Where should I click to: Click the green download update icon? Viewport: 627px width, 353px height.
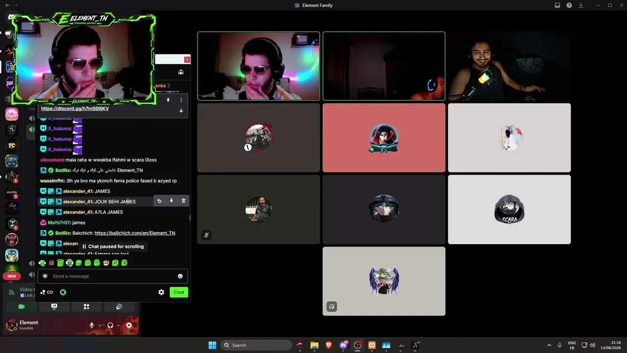point(581,5)
